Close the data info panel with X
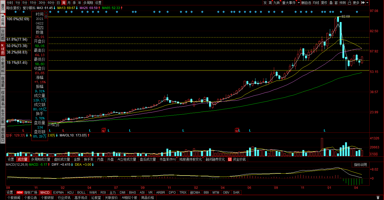 coord(46,12)
